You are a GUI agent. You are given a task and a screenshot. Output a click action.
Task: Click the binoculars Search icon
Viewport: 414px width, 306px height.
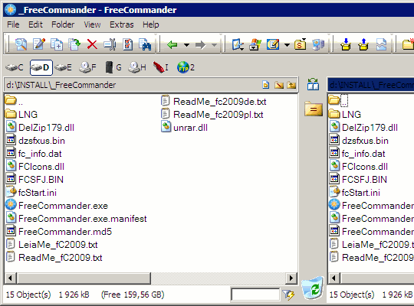145,44
